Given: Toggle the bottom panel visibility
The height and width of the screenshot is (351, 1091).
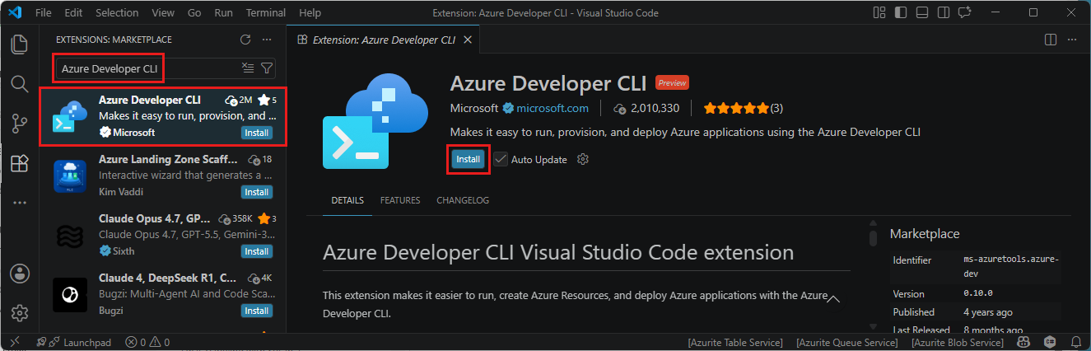Looking at the screenshot, I should coord(921,13).
